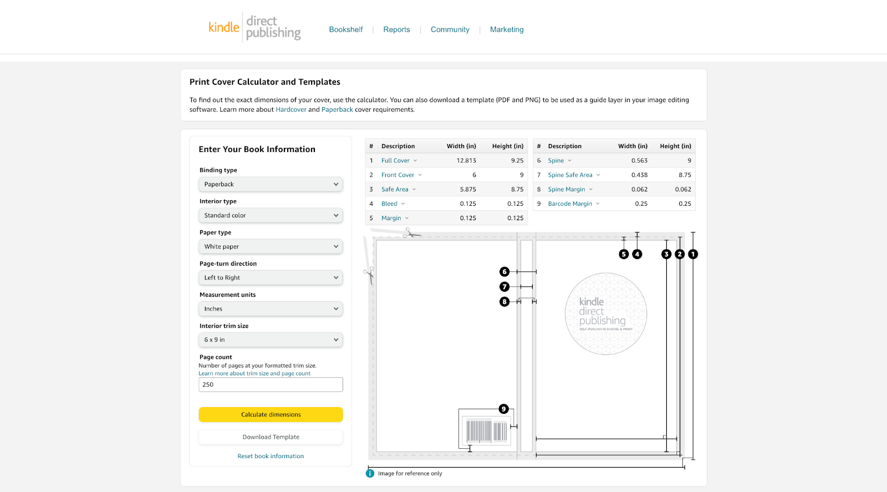Click the 'Image for reference only' caption
887x492 pixels.
click(410, 473)
